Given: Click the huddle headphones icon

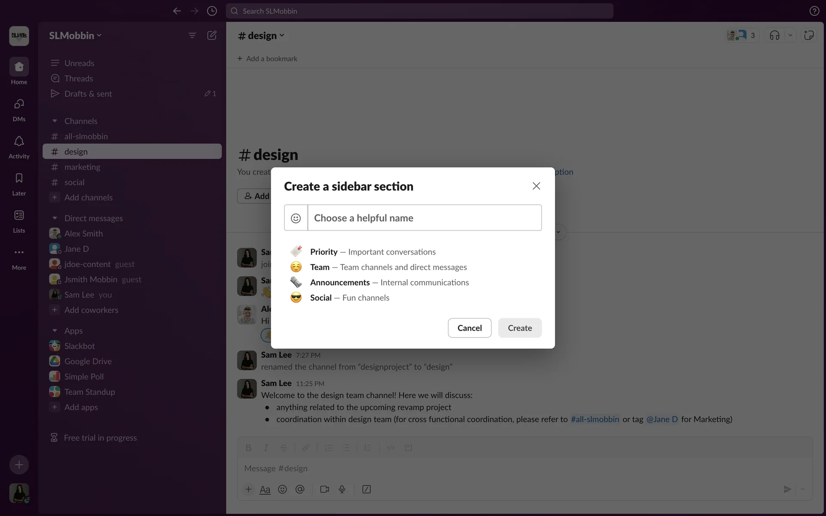Looking at the screenshot, I should (774, 35).
